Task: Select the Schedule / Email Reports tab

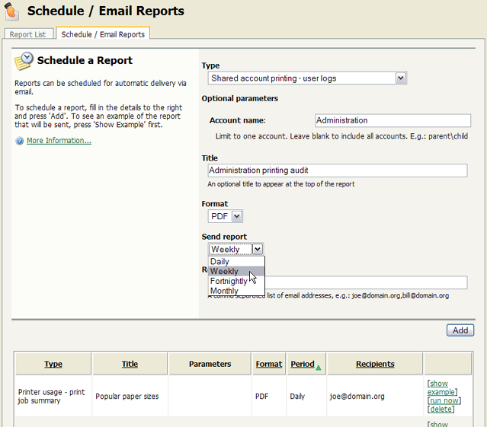Action: coord(103,34)
